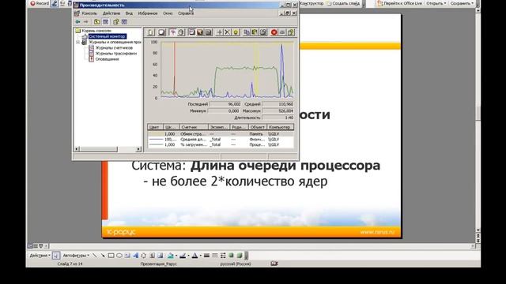Click the up-one-level folder icon
The width and height of the screenshot is (506, 284).
click(x=97, y=22)
